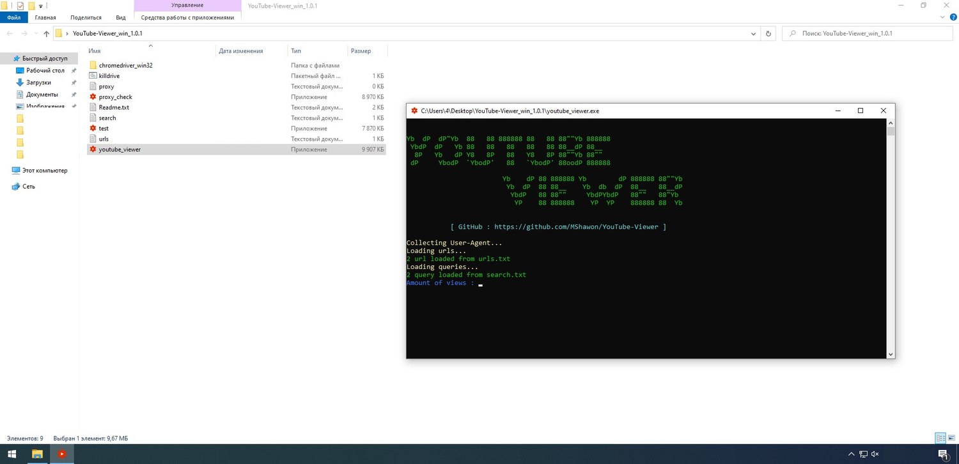Viewport: 959px width, 464px height.
Task: Switch to the Вид ribbon tab
Action: pos(121,17)
